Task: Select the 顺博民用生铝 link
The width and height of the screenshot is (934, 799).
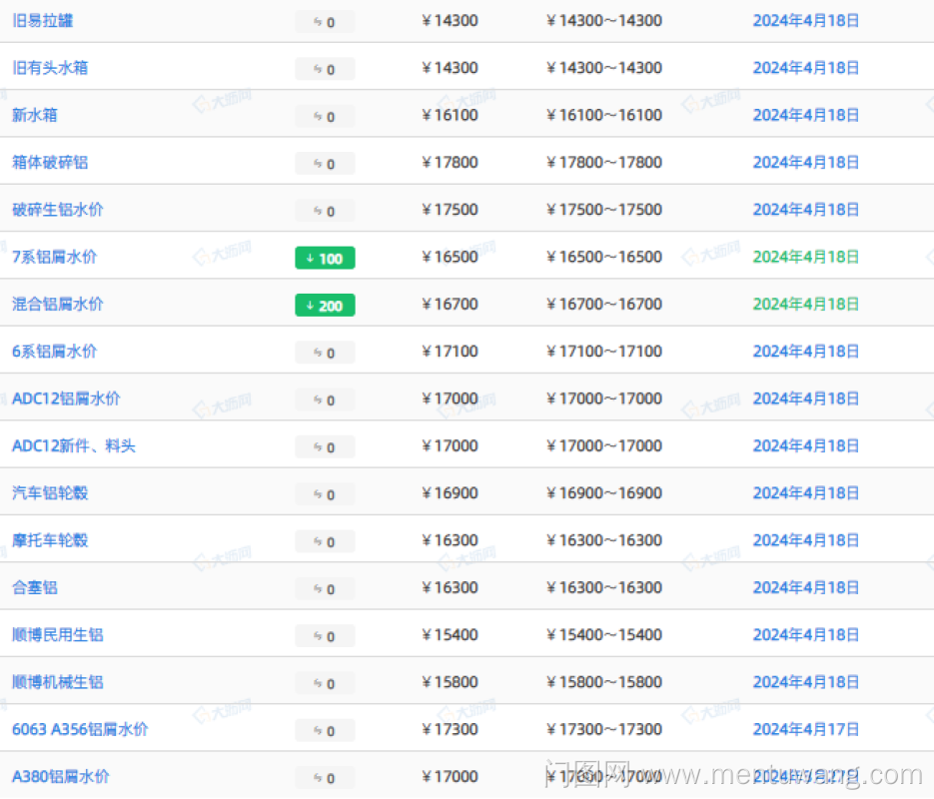Action: (57, 634)
